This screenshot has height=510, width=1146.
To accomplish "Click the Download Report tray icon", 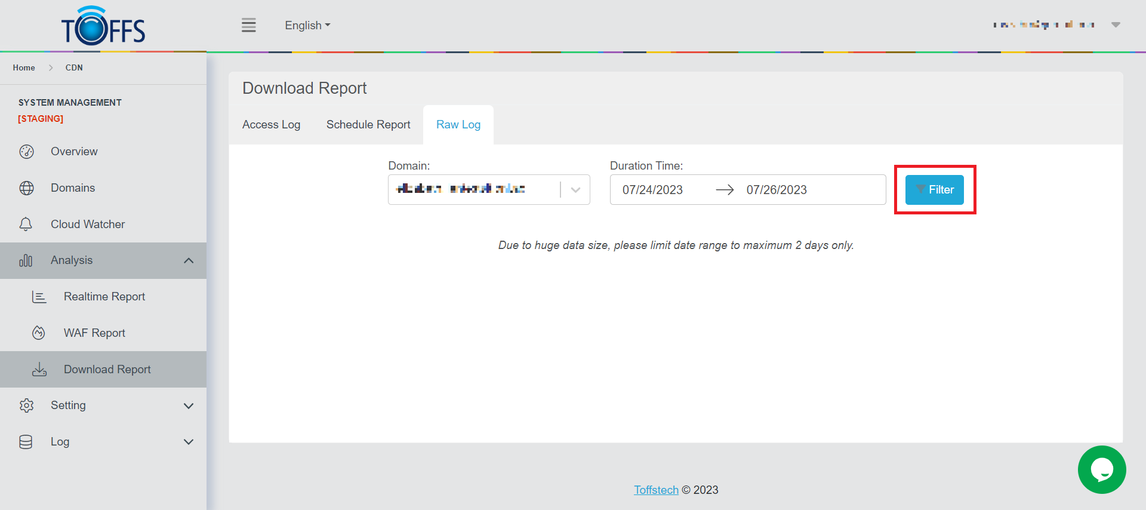I will (39, 370).
